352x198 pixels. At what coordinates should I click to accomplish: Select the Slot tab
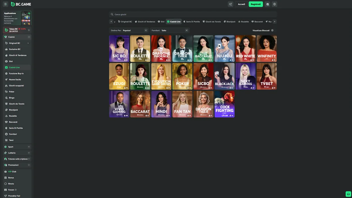click(161, 21)
